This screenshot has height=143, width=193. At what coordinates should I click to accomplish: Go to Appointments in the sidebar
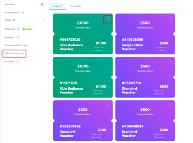[12, 13]
